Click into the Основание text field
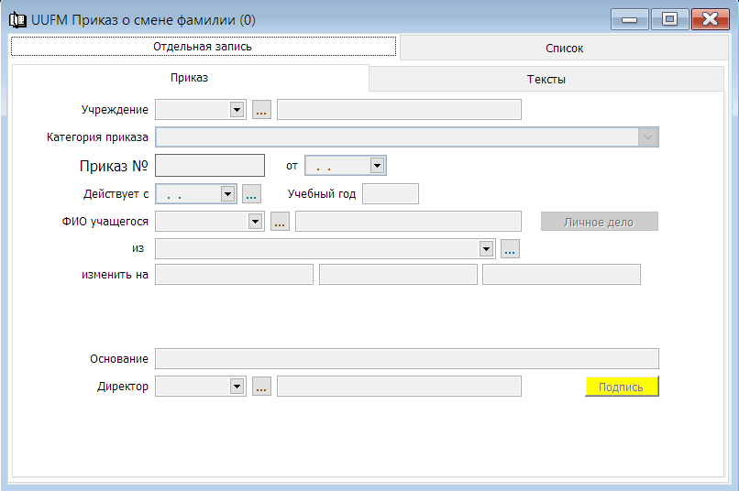Screen dimensions: 739x491 (x=407, y=359)
